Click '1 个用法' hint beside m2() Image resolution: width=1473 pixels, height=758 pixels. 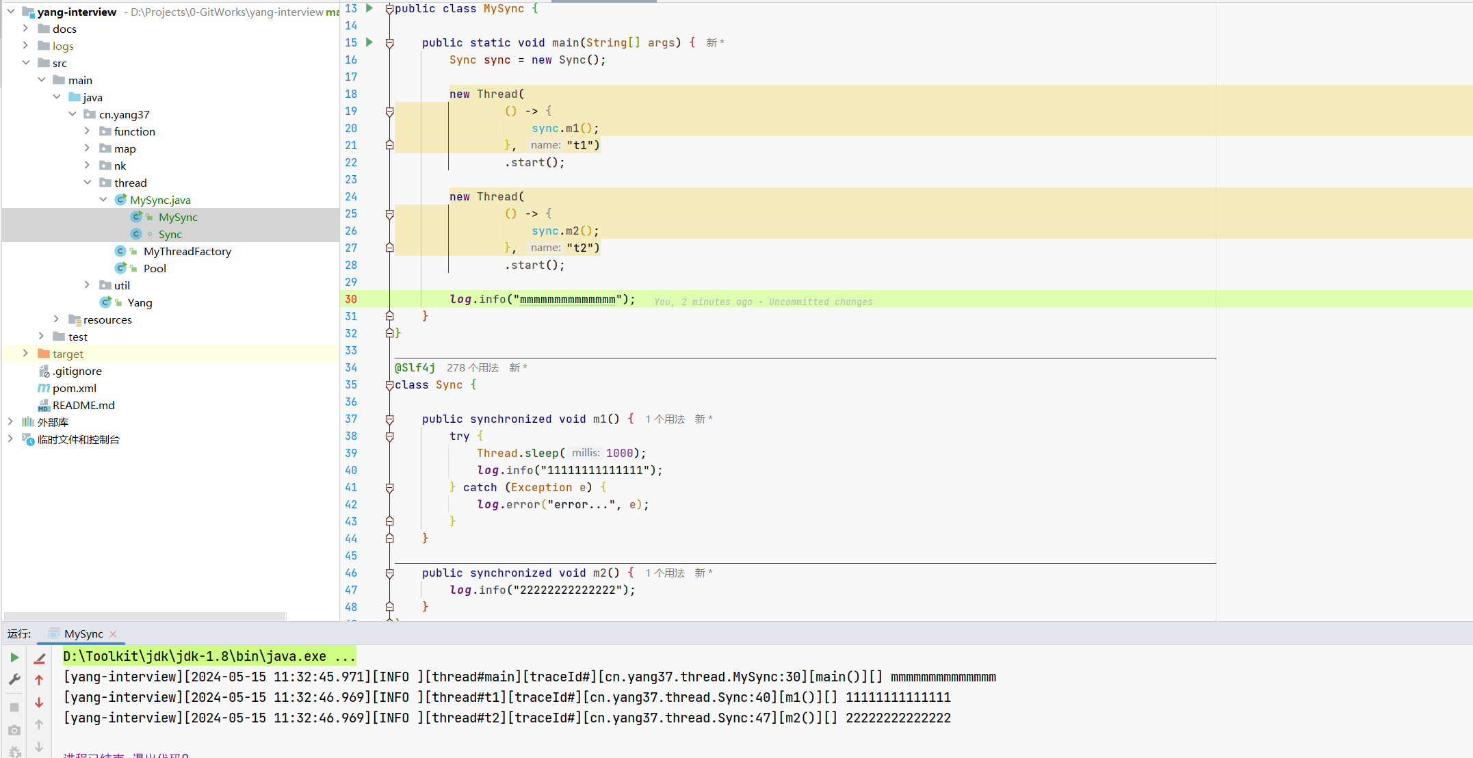point(664,573)
